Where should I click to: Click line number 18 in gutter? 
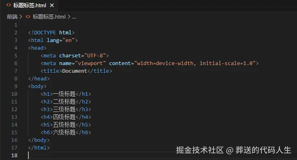tap(14, 155)
